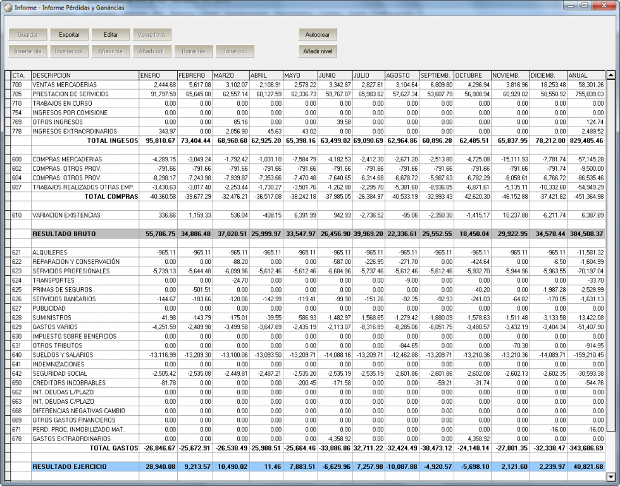Select the NOVIEMB. column header

[510, 75]
